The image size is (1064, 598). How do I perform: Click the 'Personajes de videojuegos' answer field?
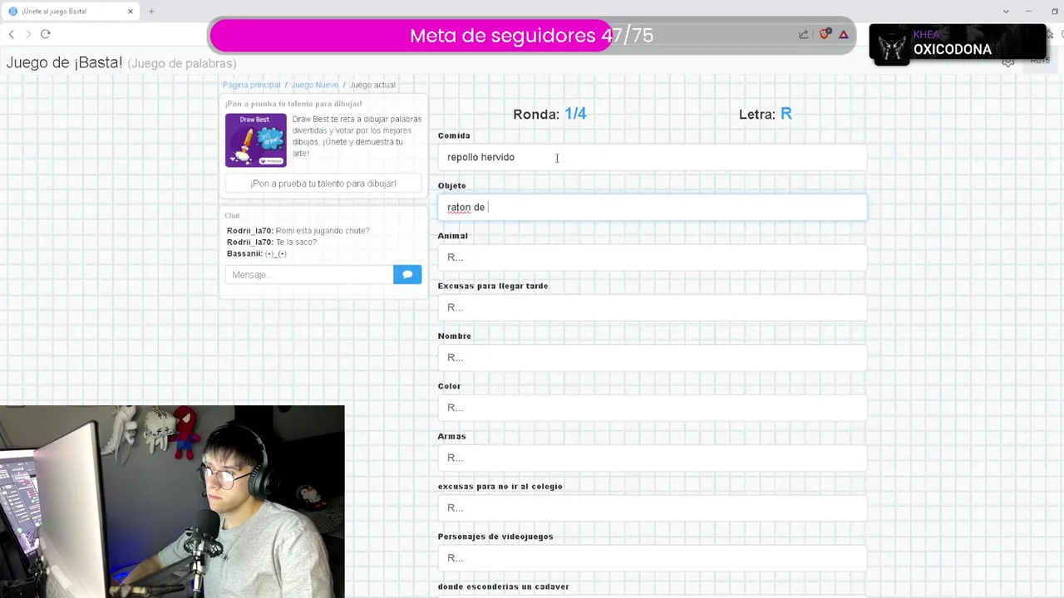click(652, 558)
